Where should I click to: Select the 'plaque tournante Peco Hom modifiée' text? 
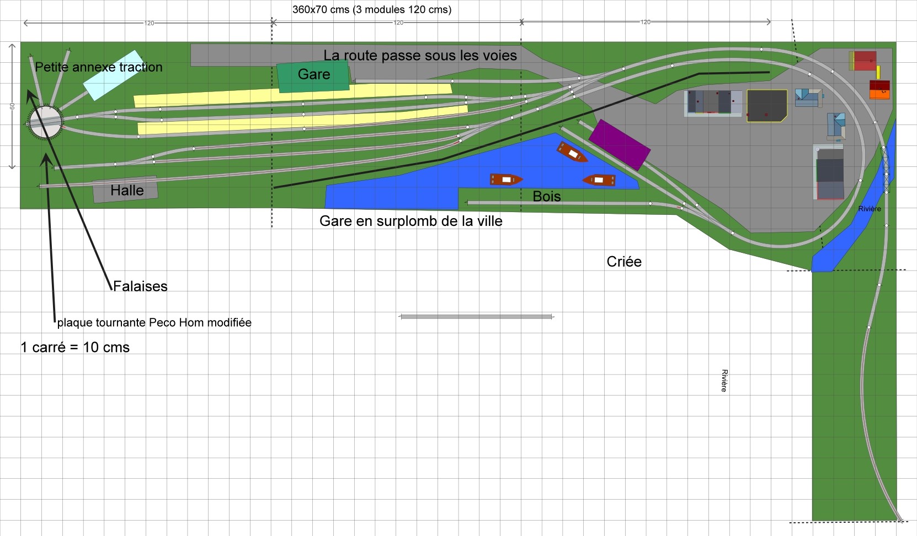click(154, 322)
